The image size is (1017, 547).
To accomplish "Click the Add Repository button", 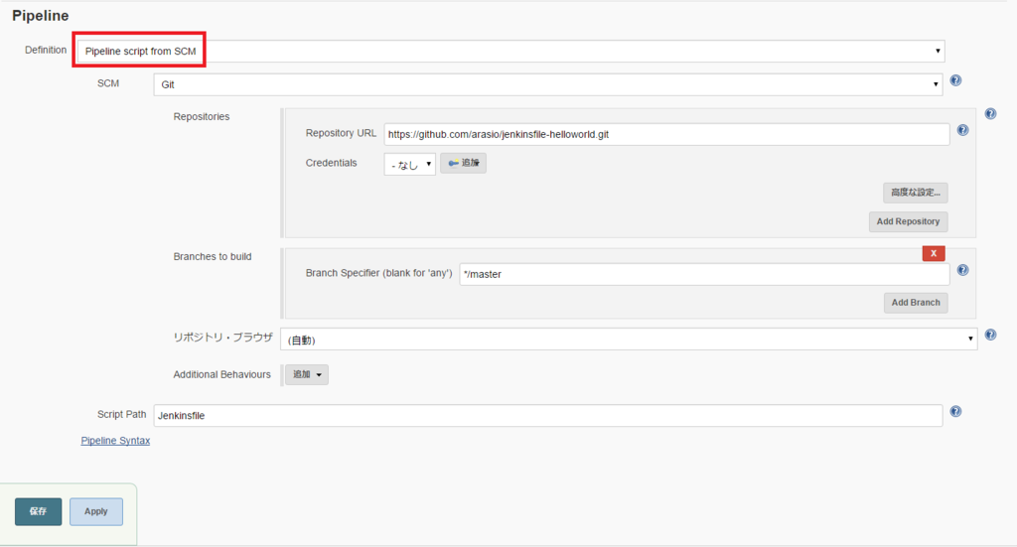I will (x=908, y=221).
